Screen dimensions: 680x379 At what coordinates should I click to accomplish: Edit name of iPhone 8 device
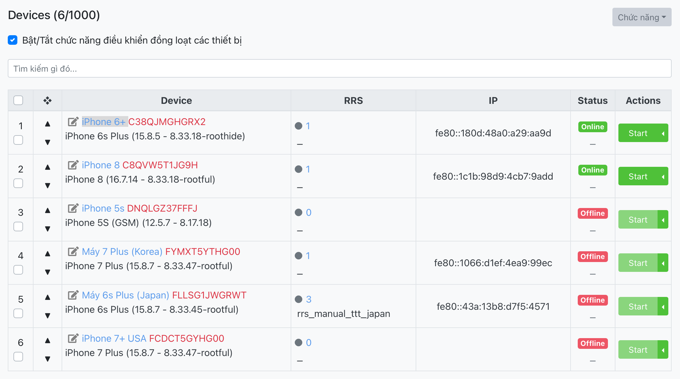73,165
